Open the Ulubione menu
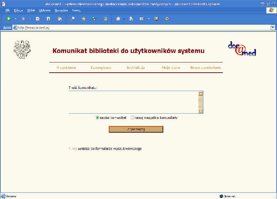The image size is (277, 199). [x=45, y=10]
